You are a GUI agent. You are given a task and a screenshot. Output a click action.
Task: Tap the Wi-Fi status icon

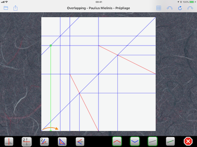(x=7, y=2)
